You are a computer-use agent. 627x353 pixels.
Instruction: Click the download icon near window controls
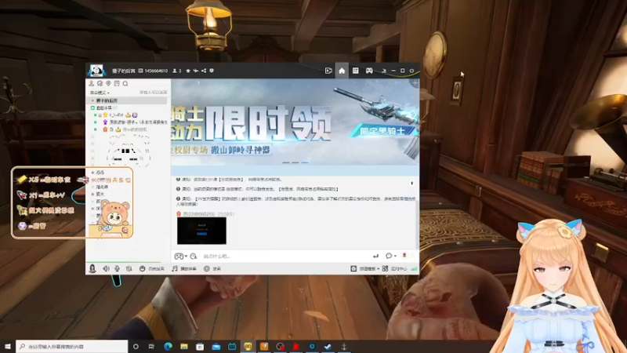pos(384,71)
